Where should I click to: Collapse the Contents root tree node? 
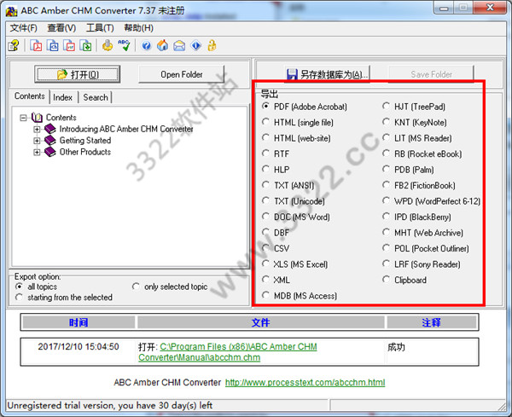pyautogui.click(x=23, y=118)
